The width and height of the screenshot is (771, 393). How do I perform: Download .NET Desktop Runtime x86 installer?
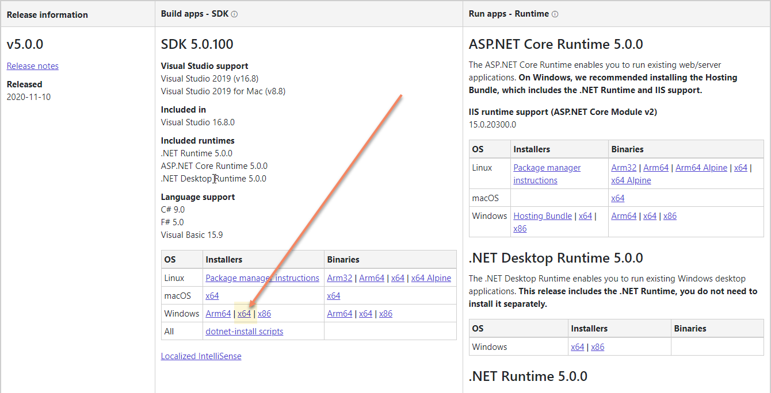coord(598,347)
